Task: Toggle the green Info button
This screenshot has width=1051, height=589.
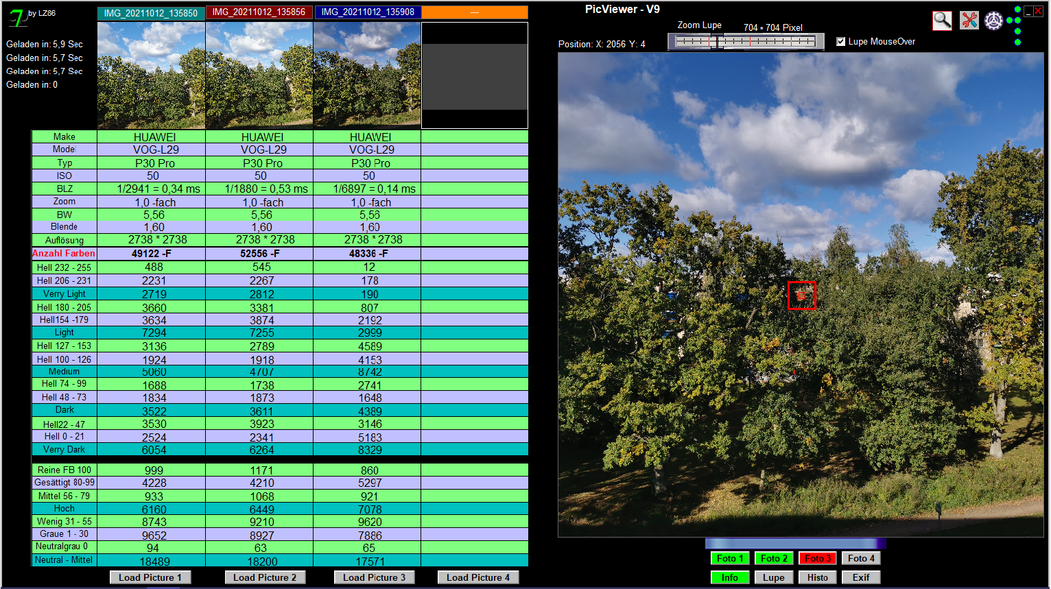Action: click(x=731, y=577)
